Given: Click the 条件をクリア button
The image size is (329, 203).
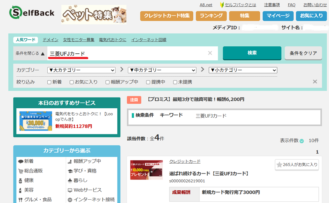Looking at the screenshot, I should pyautogui.click(x=303, y=53).
